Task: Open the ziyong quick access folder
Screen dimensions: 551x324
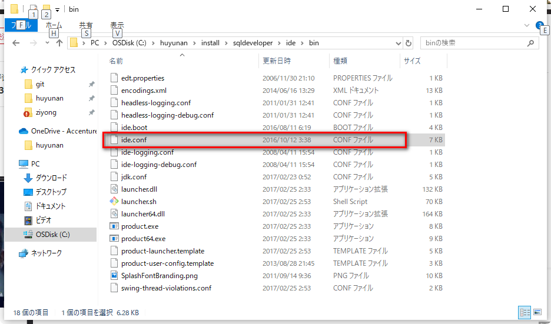Action: point(46,113)
